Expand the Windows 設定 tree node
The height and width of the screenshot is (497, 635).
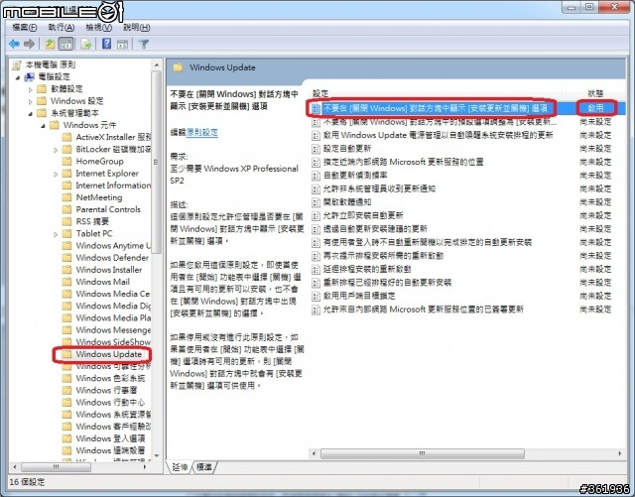30,101
